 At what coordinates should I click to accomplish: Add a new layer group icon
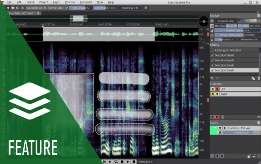pyautogui.click(x=249, y=156)
